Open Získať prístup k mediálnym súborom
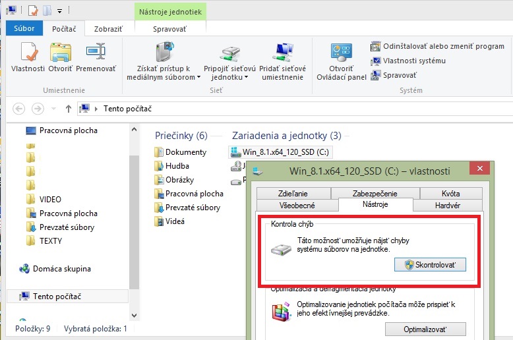Viewport: 513px width, 340px height. tap(164, 61)
